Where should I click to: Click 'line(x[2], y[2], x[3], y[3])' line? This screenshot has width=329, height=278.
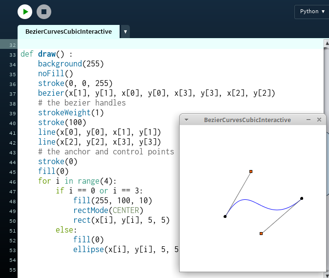tap(100, 142)
